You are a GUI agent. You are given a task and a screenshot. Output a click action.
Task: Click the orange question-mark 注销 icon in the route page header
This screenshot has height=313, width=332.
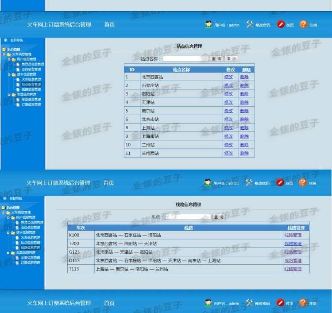(x=302, y=182)
